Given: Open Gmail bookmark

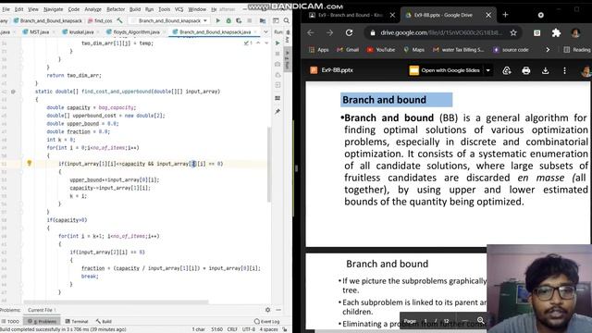Looking at the screenshot, I should 348,49.
